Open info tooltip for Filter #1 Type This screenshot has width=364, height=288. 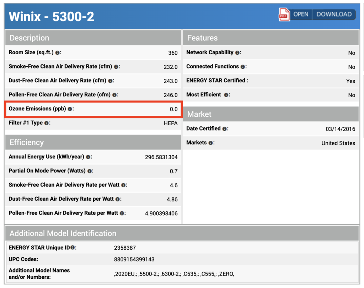47,123
